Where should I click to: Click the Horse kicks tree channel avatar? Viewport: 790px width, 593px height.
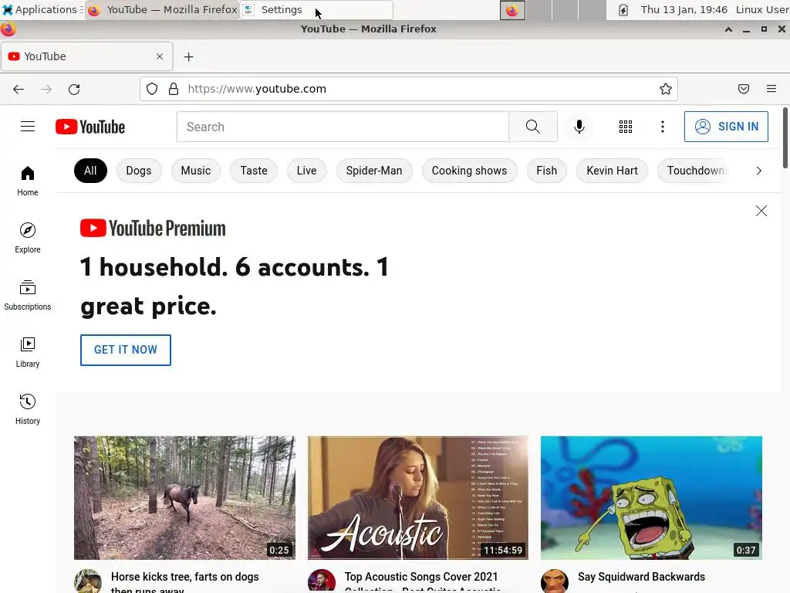tap(88, 581)
